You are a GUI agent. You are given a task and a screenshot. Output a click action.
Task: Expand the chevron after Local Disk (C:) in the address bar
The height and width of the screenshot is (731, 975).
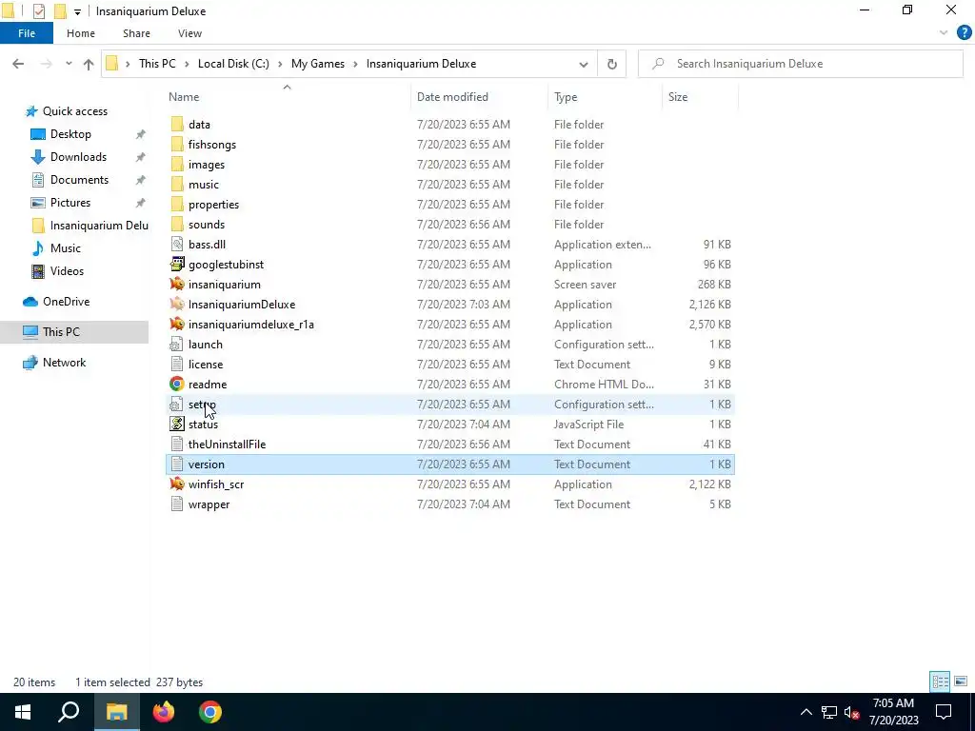click(280, 64)
